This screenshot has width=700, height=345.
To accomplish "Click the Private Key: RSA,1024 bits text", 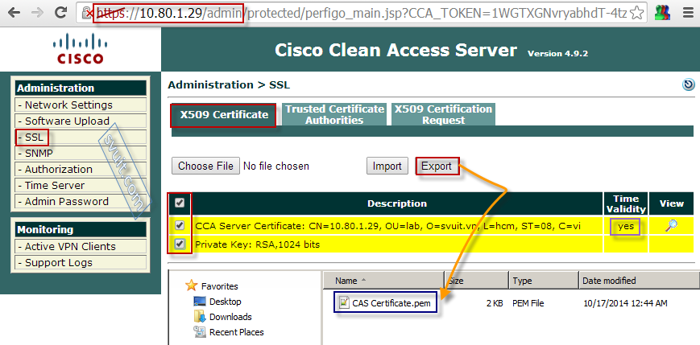I will click(x=257, y=244).
